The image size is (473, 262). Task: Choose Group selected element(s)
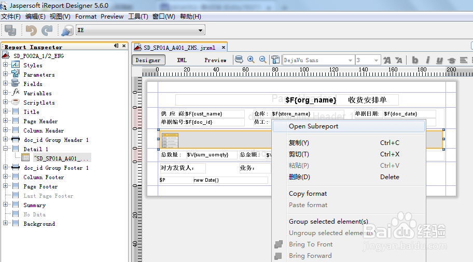[349, 222]
